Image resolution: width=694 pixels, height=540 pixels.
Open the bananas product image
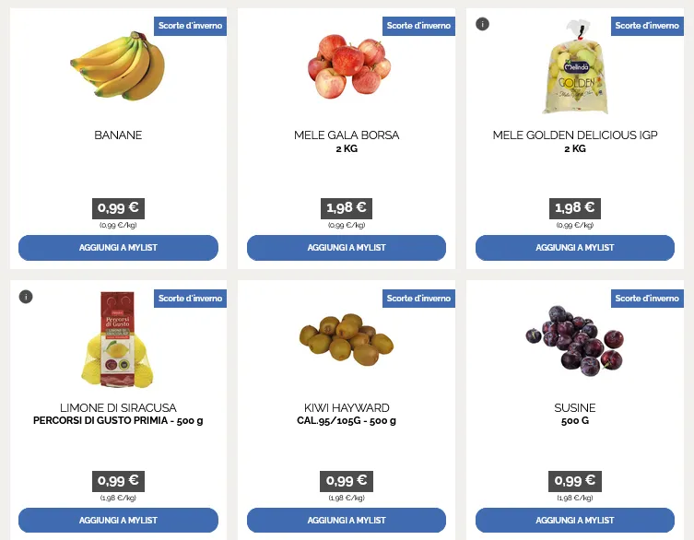point(118,65)
